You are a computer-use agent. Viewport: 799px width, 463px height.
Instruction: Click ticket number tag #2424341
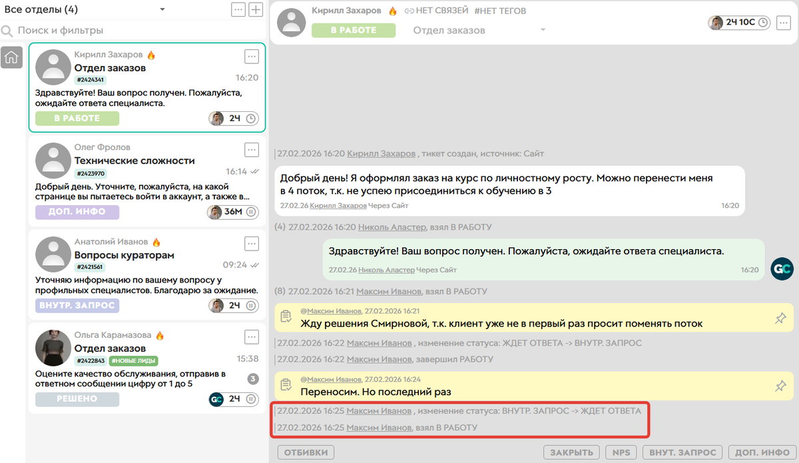90,80
